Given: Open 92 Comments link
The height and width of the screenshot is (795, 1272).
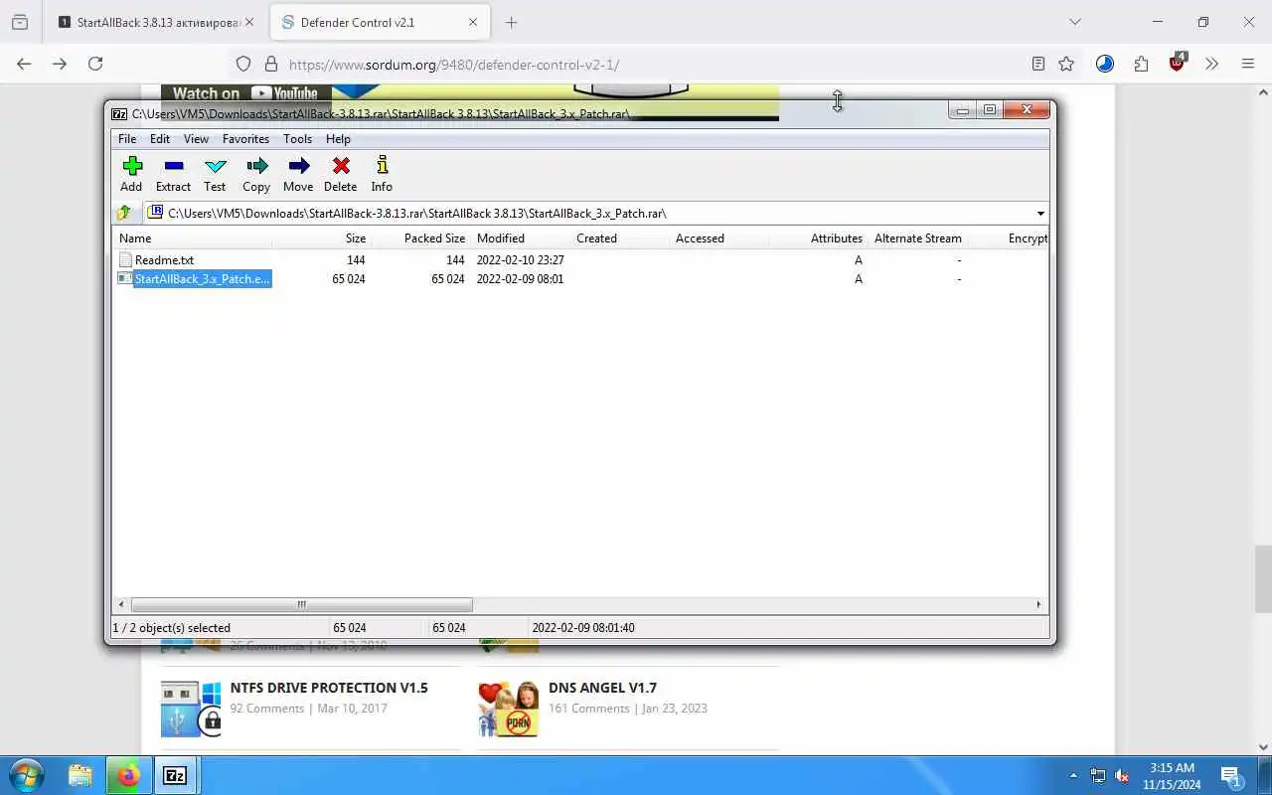Looking at the screenshot, I should pyautogui.click(x=267, y=709).
